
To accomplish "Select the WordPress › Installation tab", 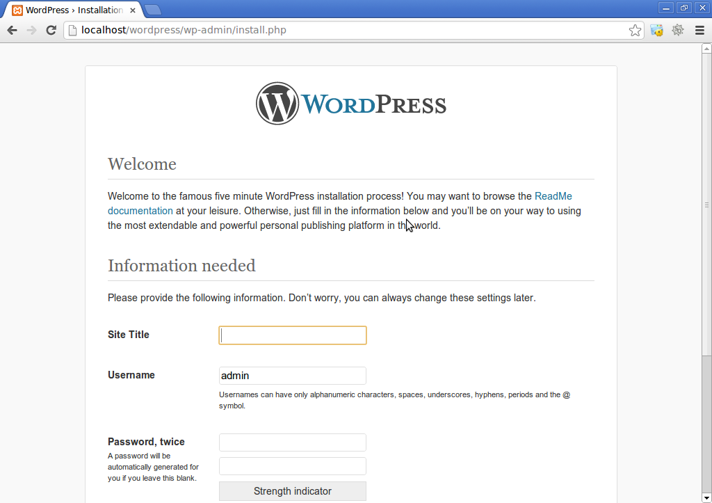I will point(74,10).
